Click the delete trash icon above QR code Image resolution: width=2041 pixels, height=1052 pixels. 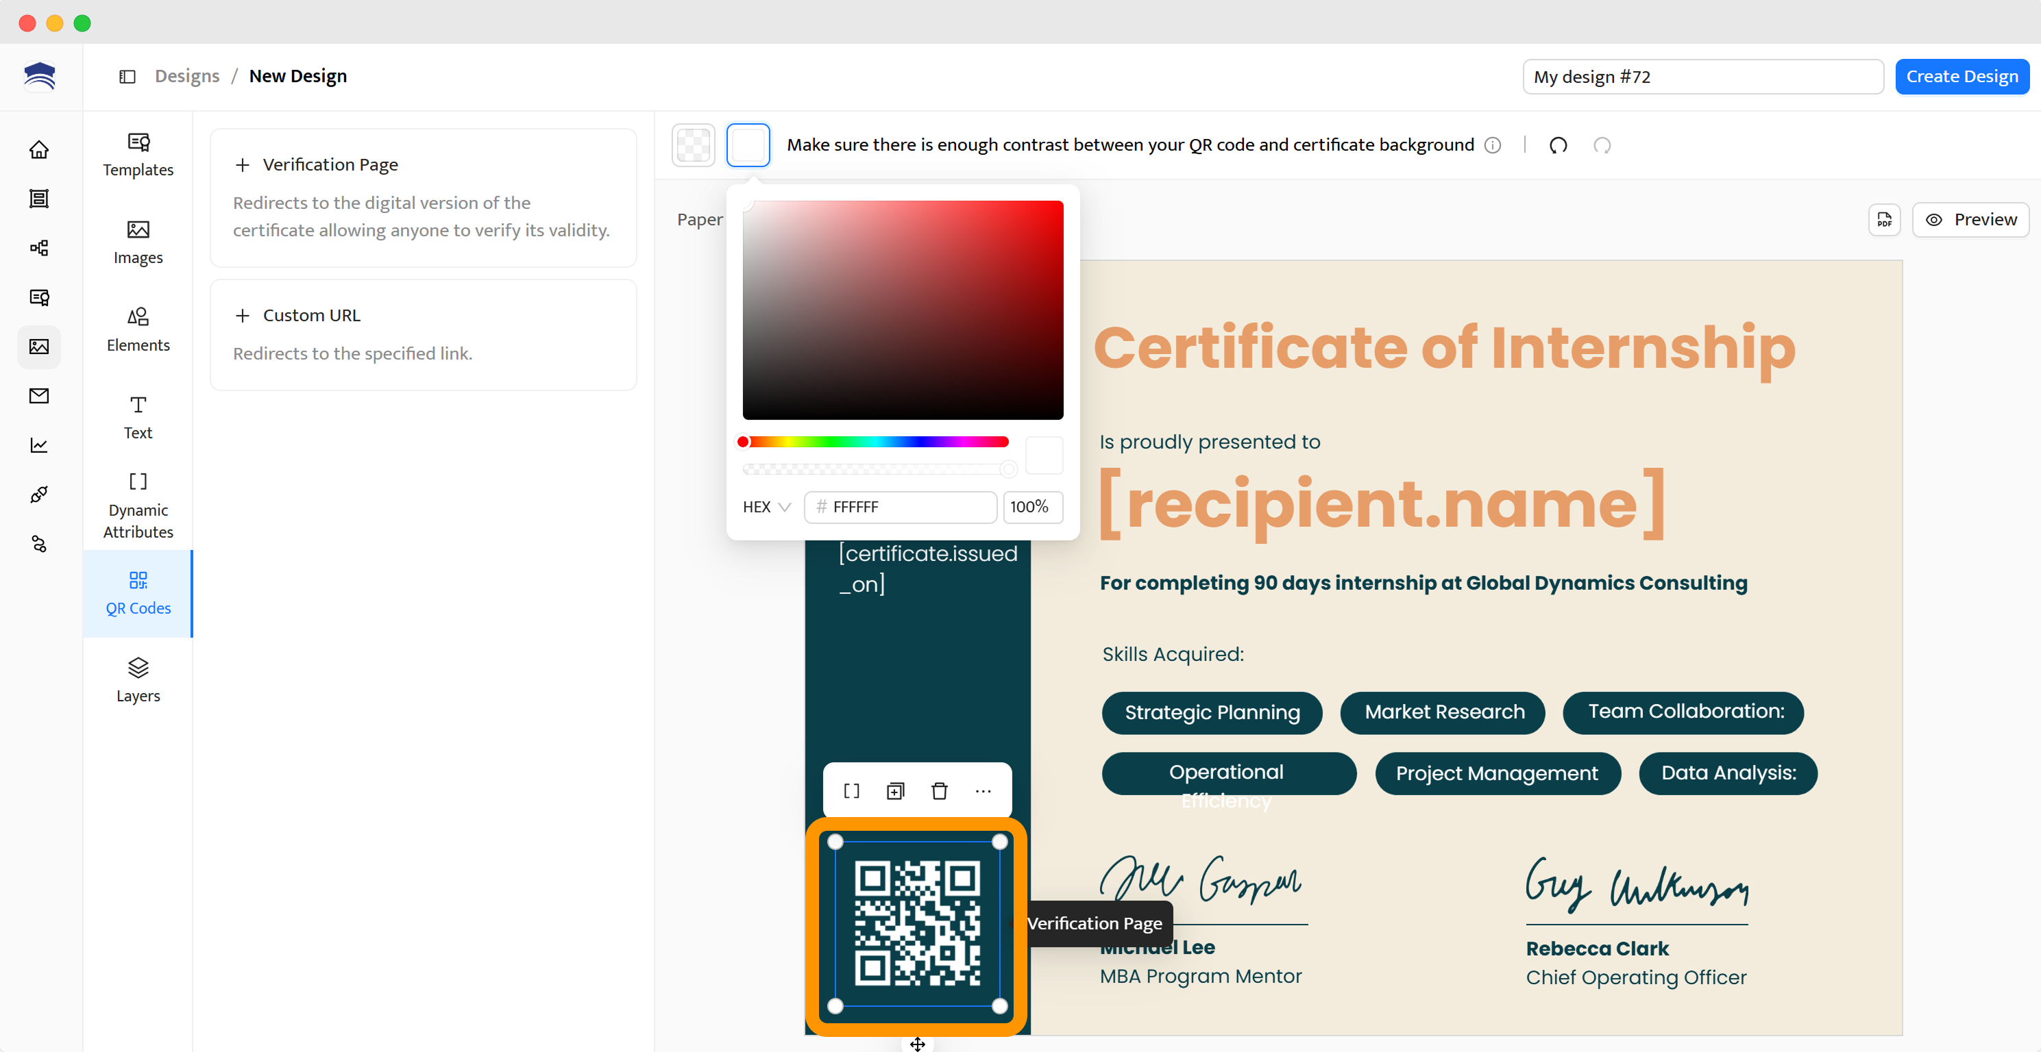[x=939, y=791]
